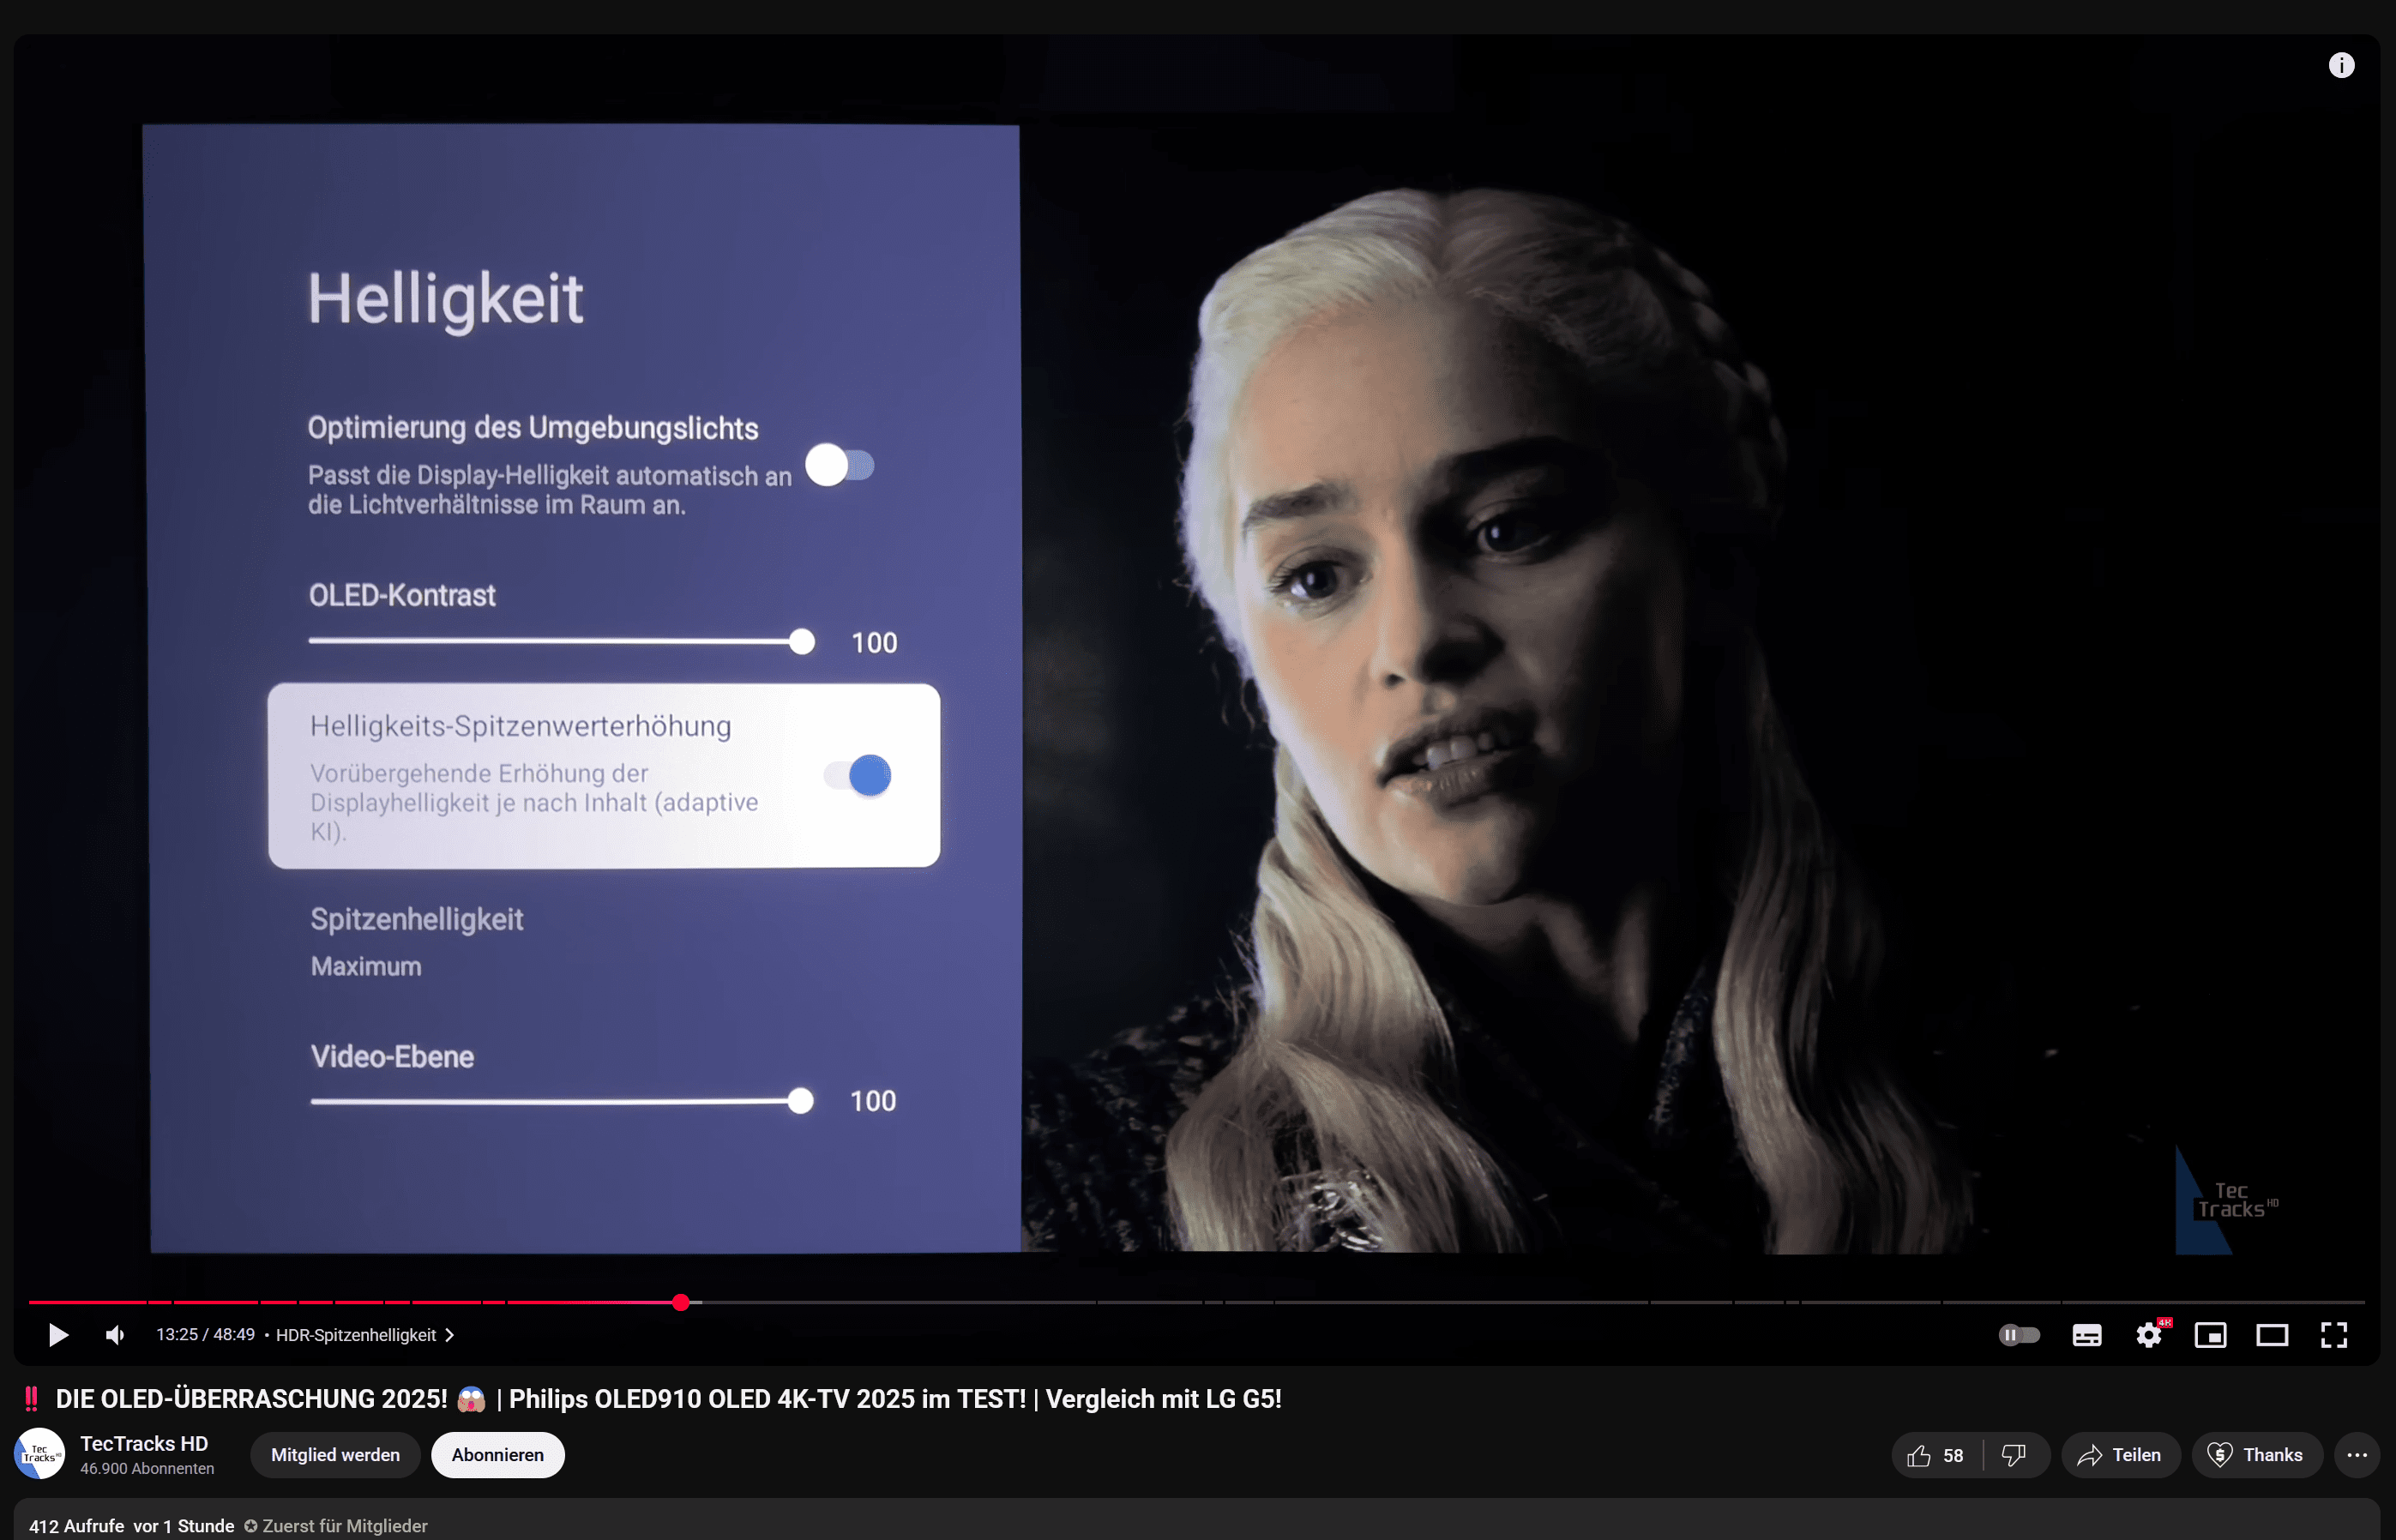The image size is (2396, 1540).
Task: Toggle Helligkeits-Spitzenwerterhöhung switch
Action: (x=858, y=775)
